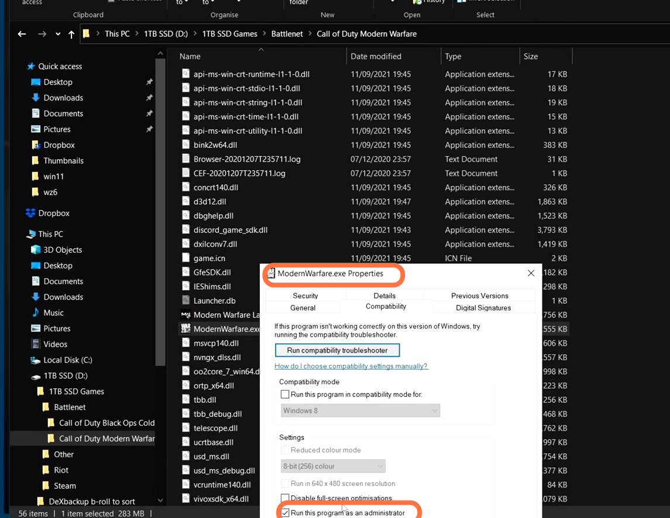Open win11 folder
This screenshot has height=518, width=670.
53,177
